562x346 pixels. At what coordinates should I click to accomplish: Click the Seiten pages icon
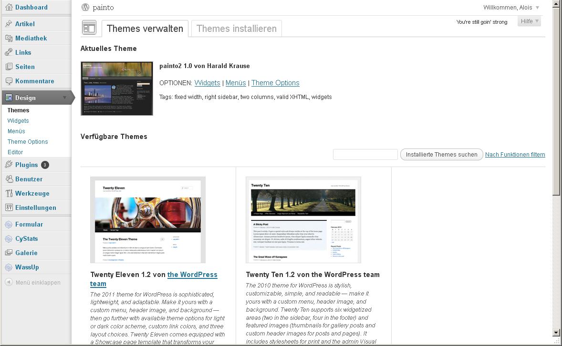click(x=9, y=67)
